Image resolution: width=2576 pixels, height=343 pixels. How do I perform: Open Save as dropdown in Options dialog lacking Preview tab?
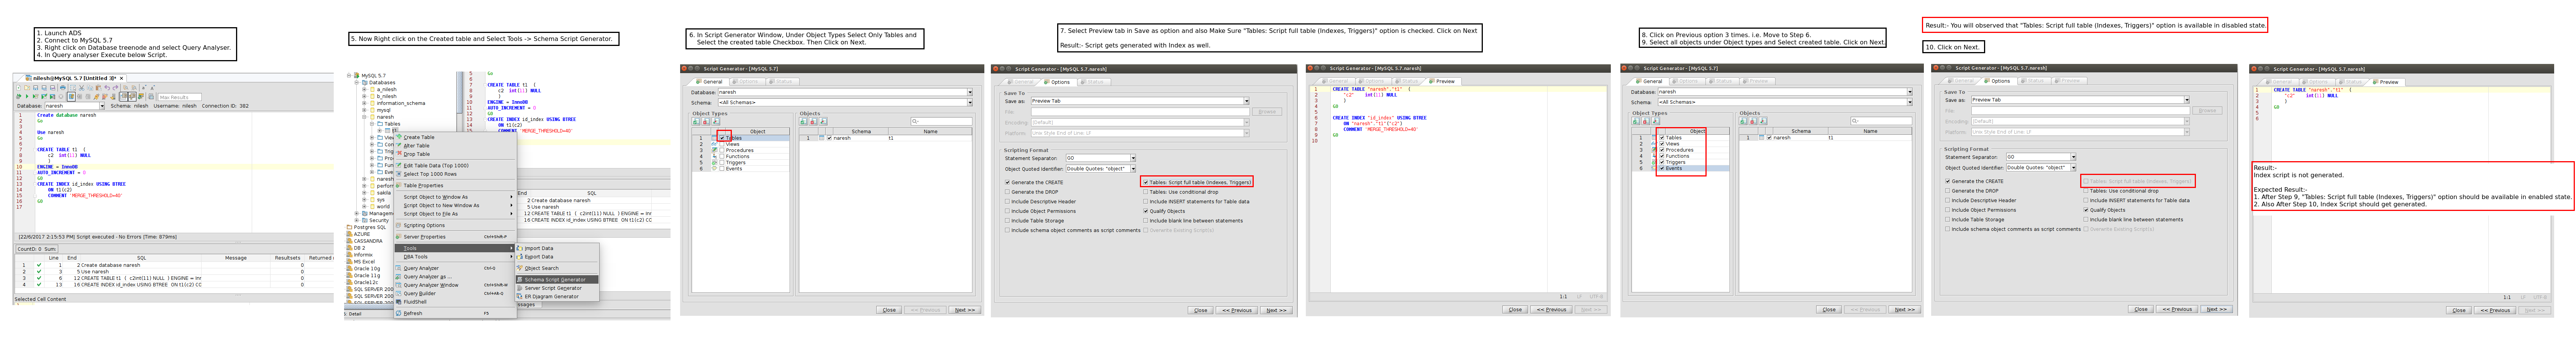click(x=1246, y=101)
